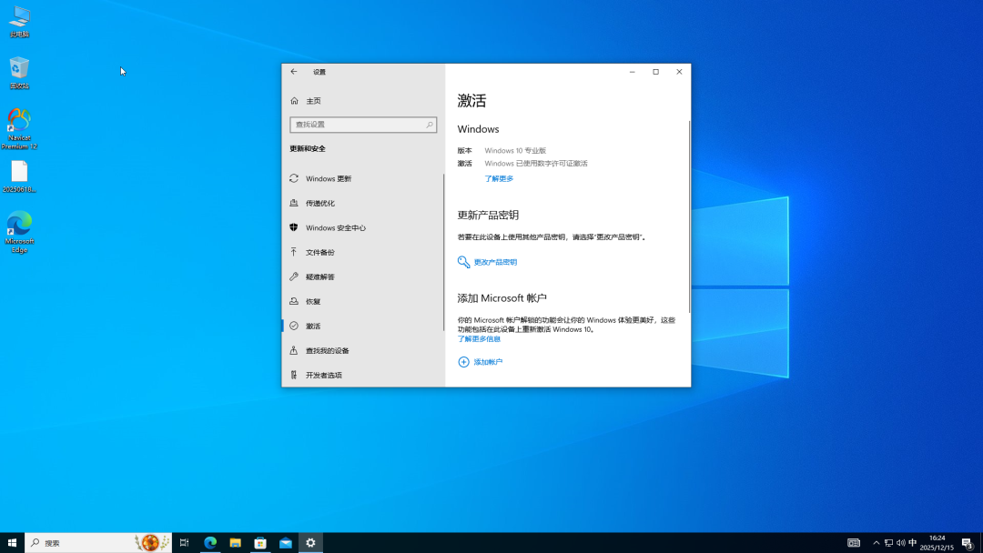983x553 pixels.
Task: Open Task View on the taskbar
Action: pyautogui.click(x=184, y=543)
